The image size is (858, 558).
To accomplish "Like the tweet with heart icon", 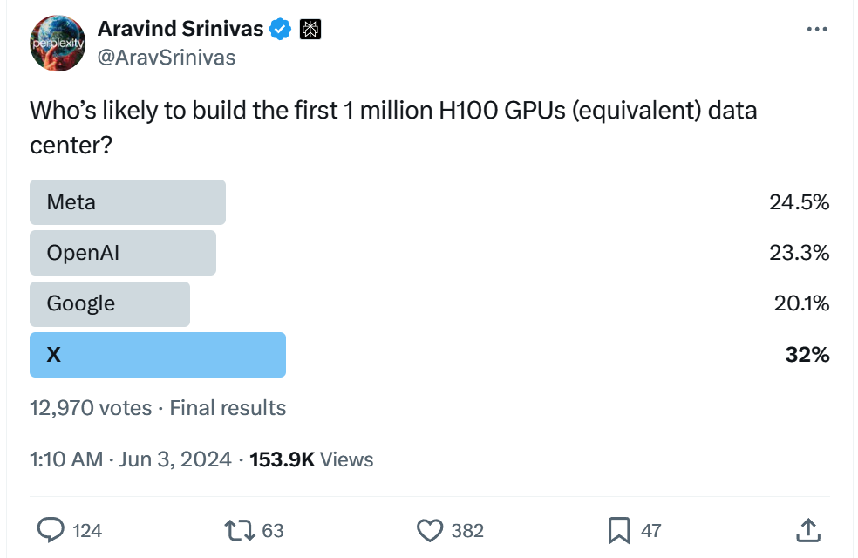I will (430, 529).
